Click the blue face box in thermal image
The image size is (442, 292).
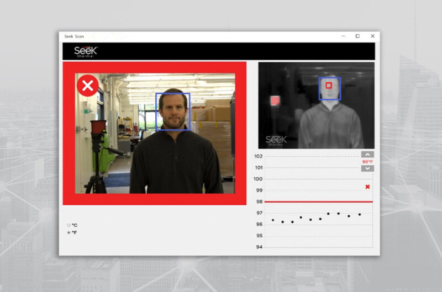tap(330, 88)
